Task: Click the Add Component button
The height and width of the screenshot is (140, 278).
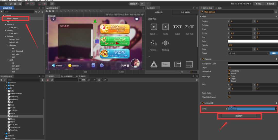Action: 239,116
